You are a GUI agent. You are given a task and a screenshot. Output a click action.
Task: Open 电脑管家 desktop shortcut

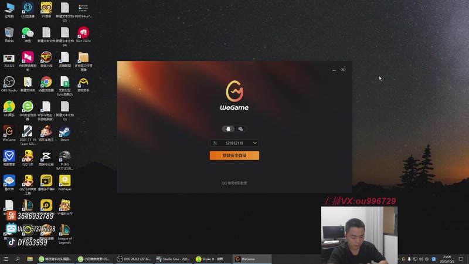[9, 158]
